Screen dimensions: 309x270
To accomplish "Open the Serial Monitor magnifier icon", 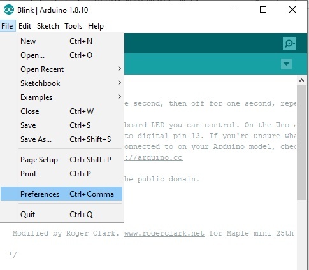I will click(289, 43).
